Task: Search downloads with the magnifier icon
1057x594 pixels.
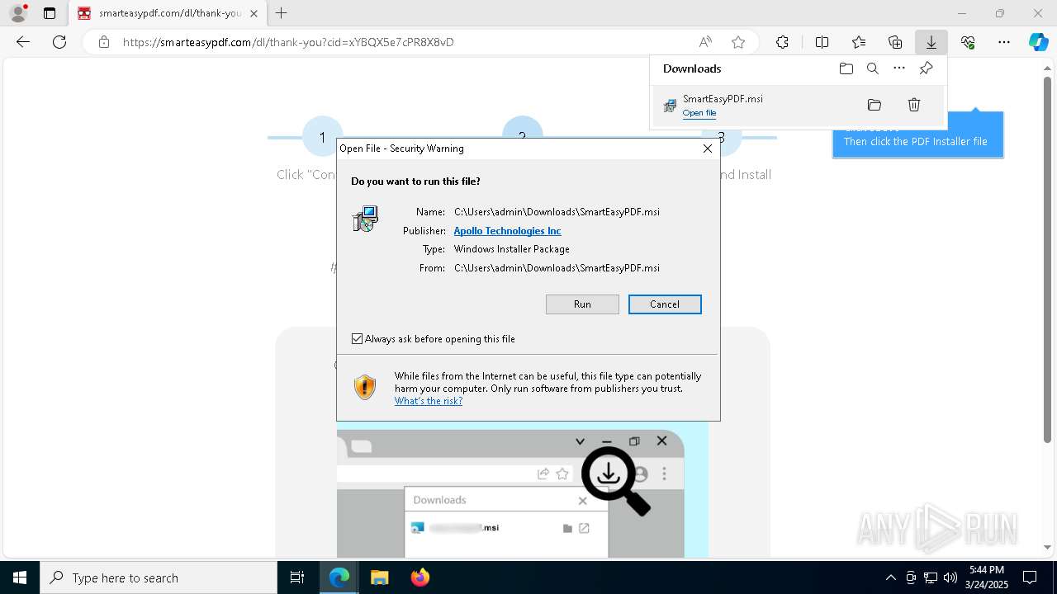Action: coord(873,68)
